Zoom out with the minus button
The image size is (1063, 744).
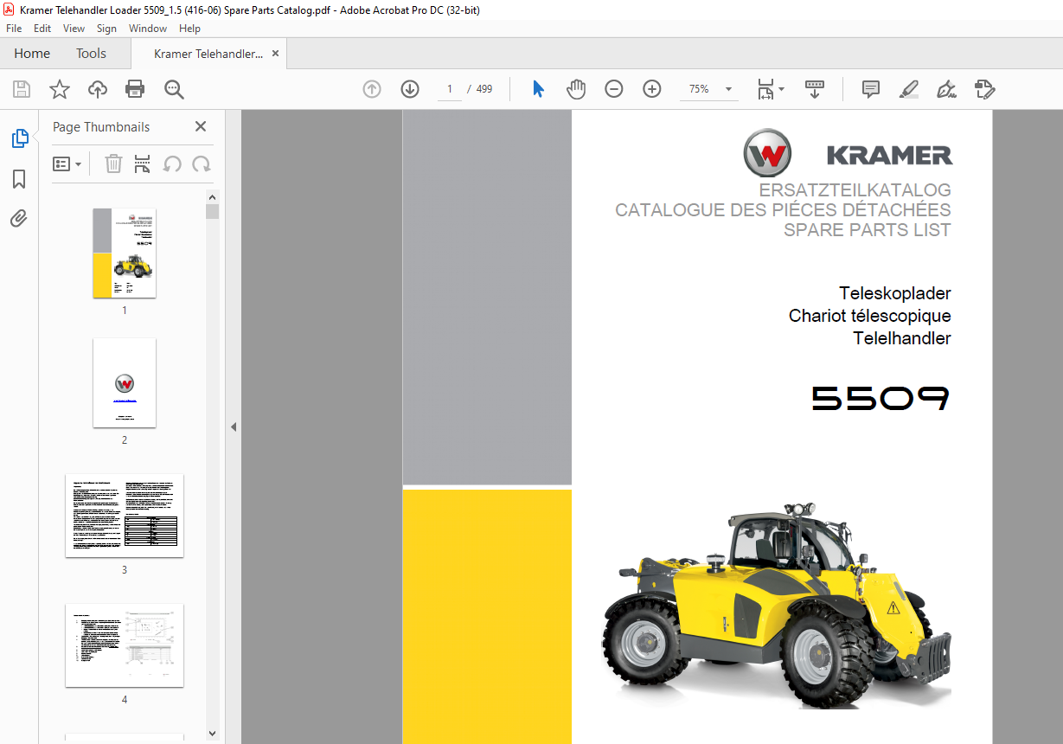614,89
